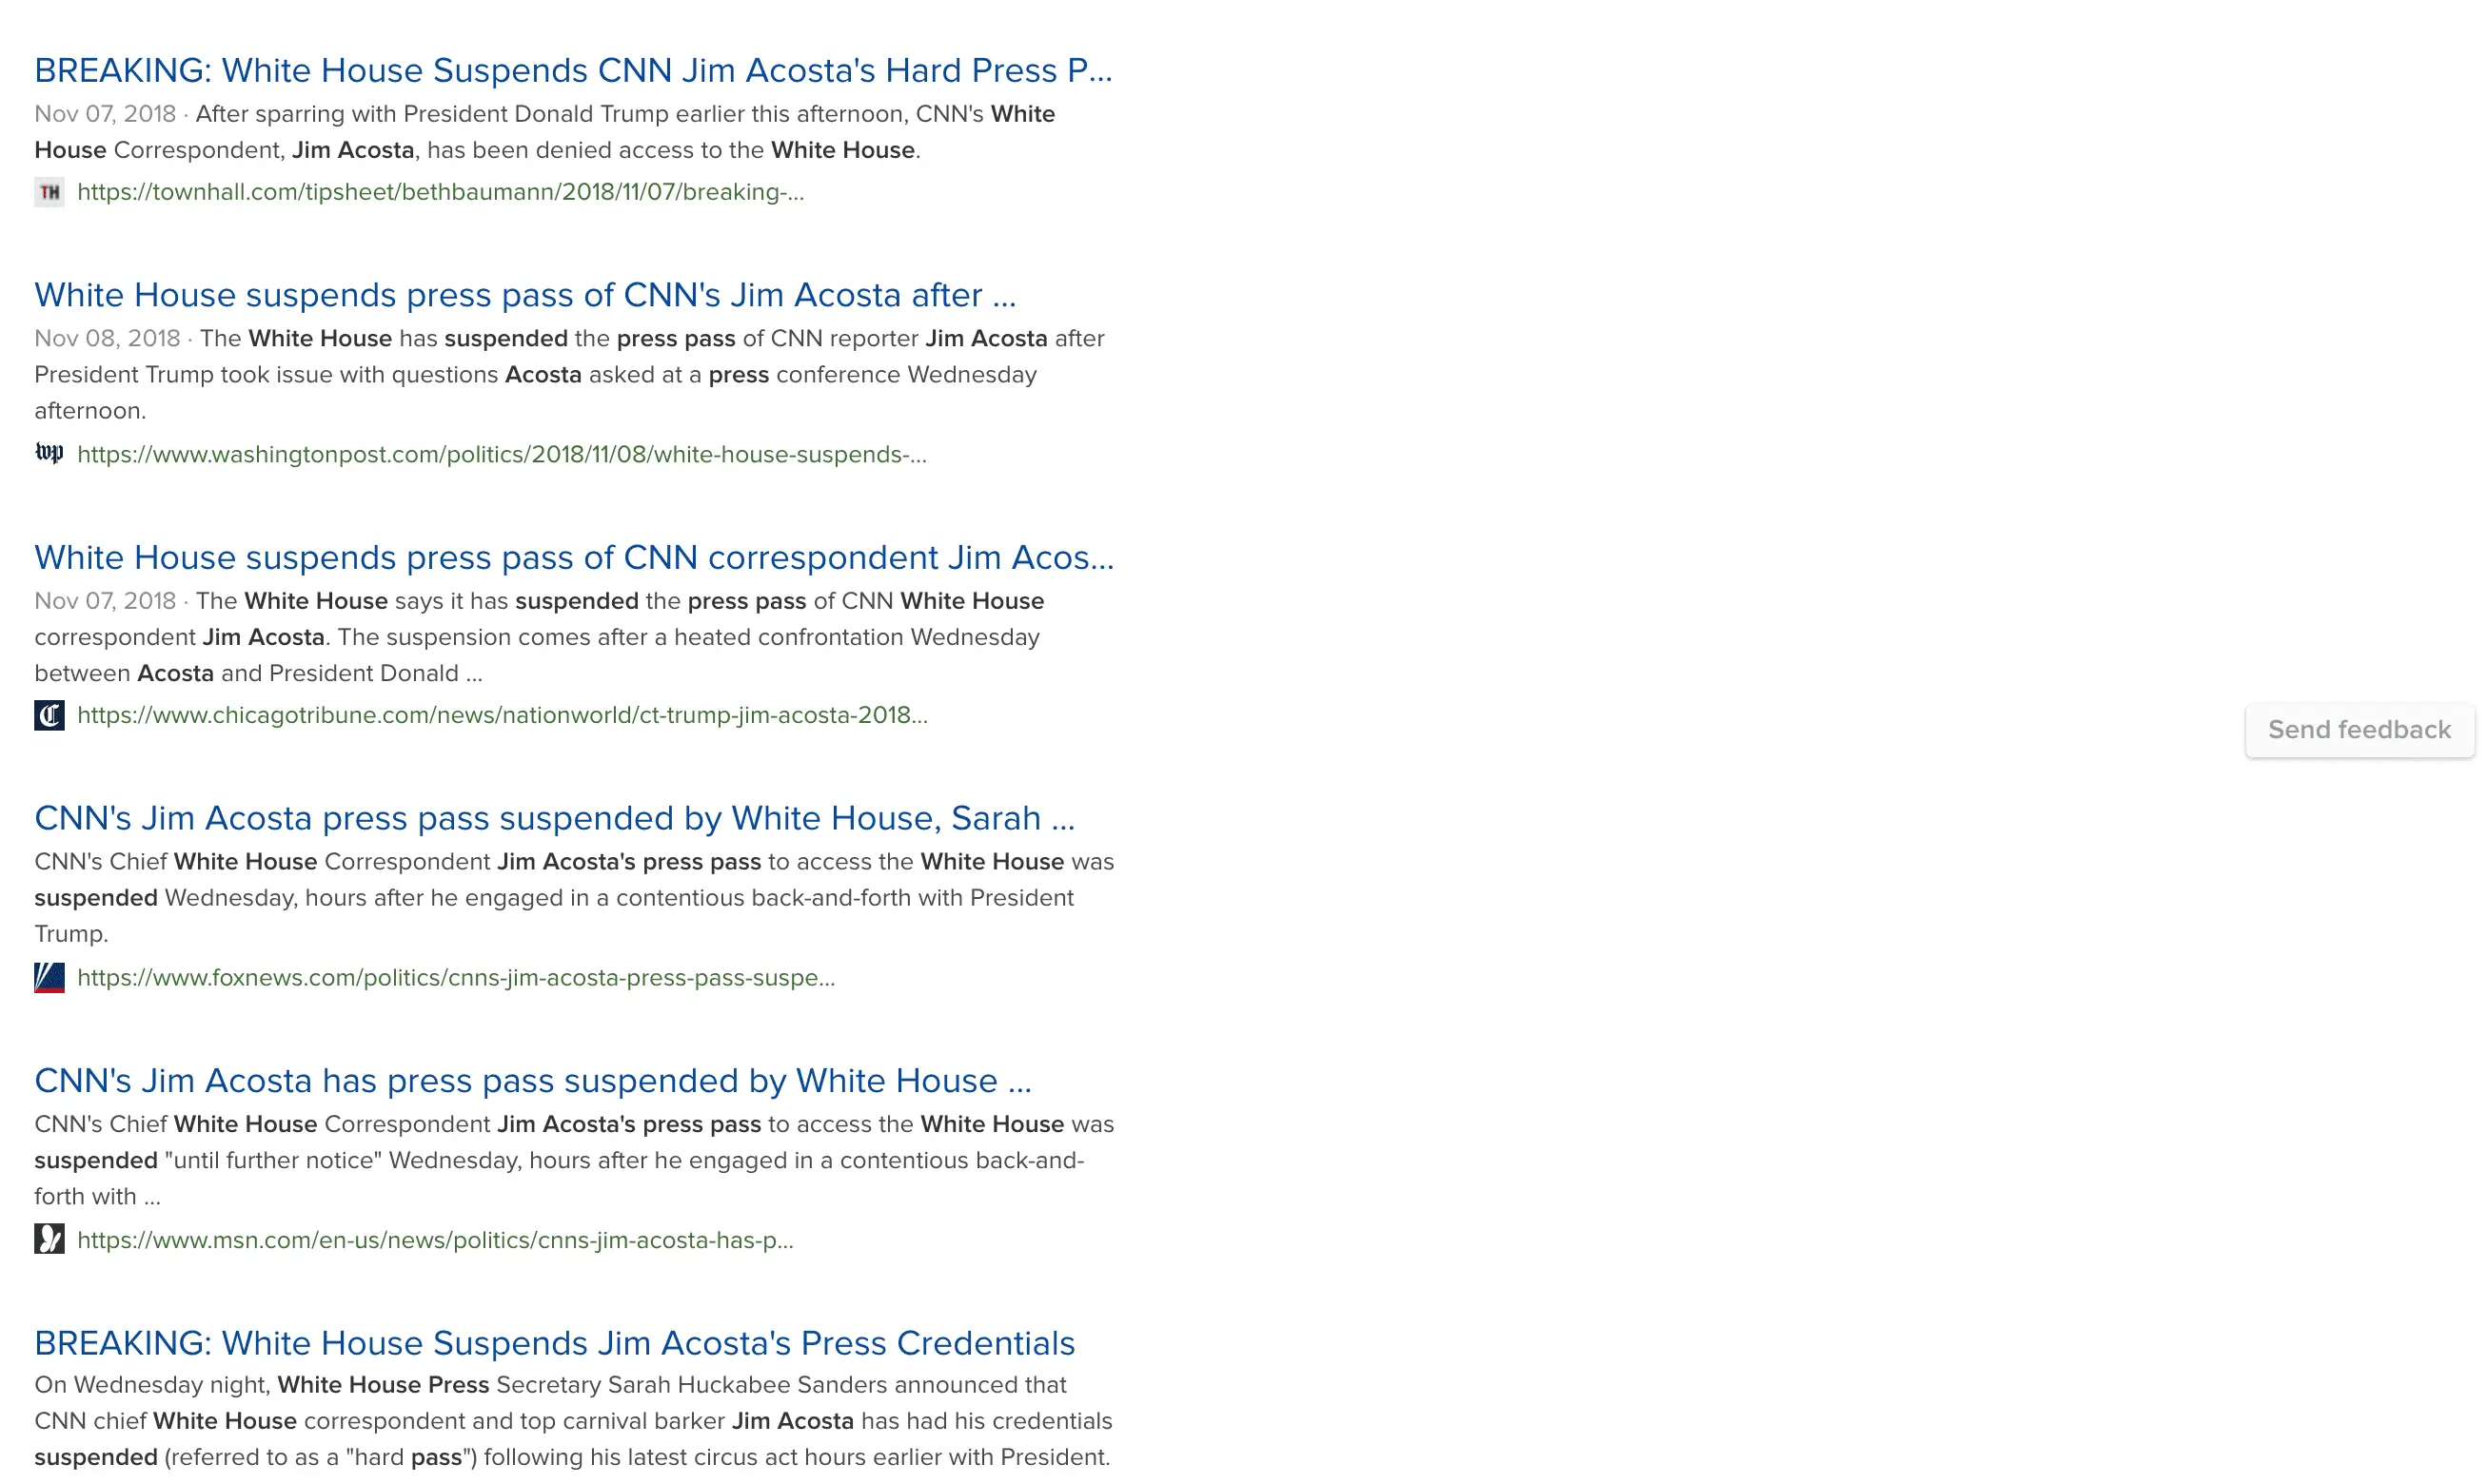The image size is (2488, 1484).
Task: Open the Send feedback button
Action: tap(2359, 730)
